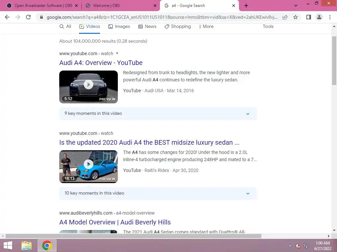Open the More search filters menu
Screen dimensions: 337x252
206,27
